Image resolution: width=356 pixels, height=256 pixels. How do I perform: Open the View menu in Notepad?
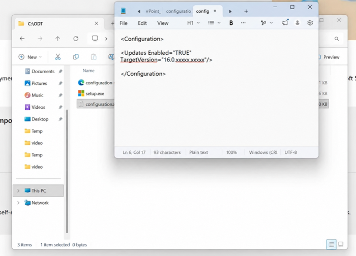pyautogui.click(x=163, y=23)
